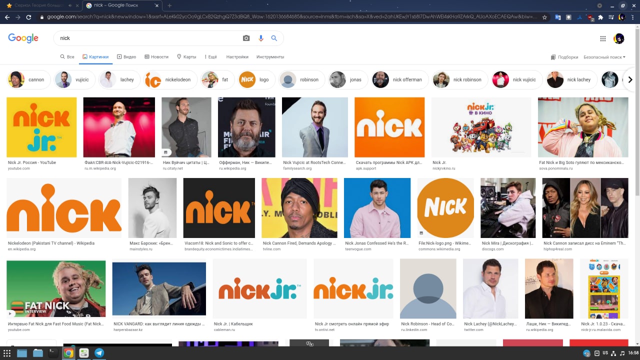This screenshot has width=640, height=360.
Task: Go back with the browser arrow
Action: pos(7,17)
